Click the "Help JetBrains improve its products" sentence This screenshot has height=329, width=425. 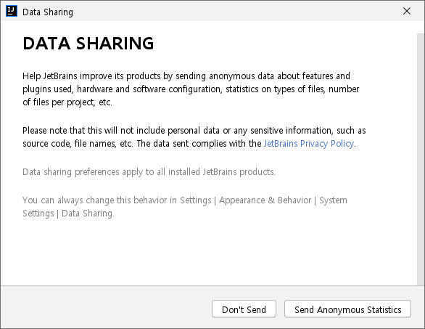tap(186, 76)
